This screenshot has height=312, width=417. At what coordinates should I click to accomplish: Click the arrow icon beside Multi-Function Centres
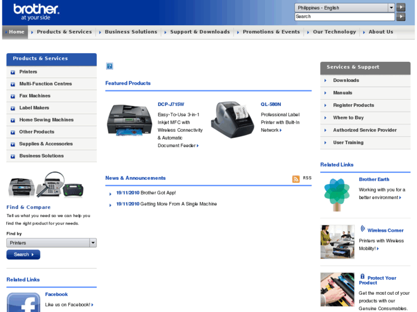click(13, 84)
